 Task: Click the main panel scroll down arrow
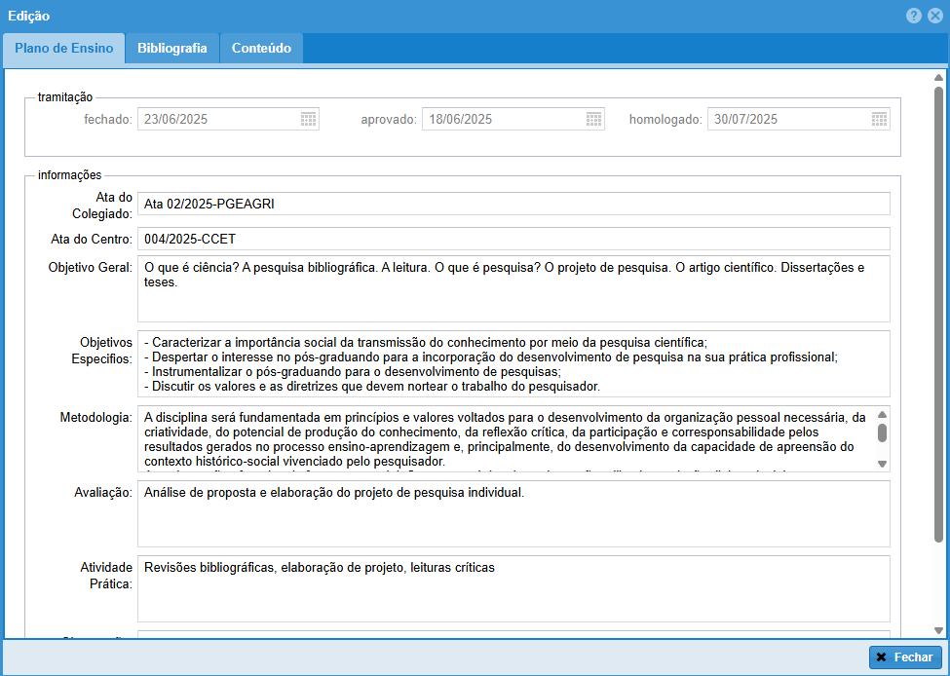point(938,630)
